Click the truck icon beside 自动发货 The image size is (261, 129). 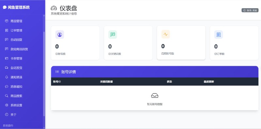click(7, 68)
